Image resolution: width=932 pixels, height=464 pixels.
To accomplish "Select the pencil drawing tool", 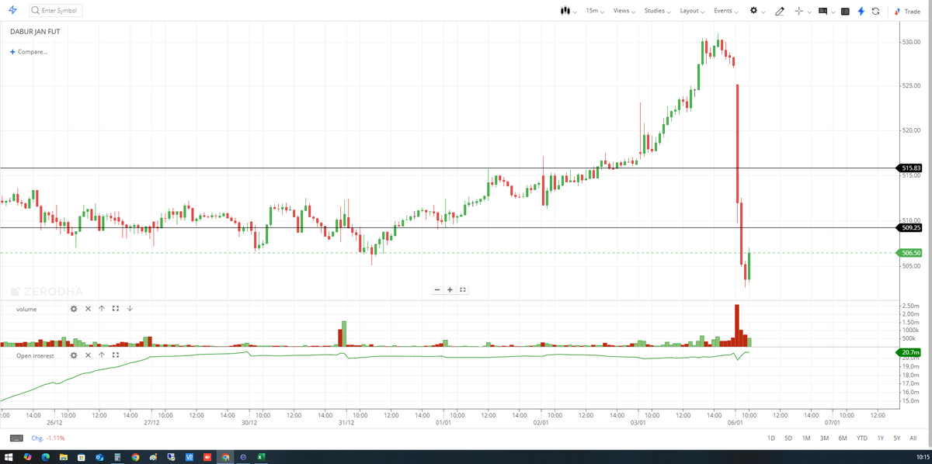I will (780, 12).
